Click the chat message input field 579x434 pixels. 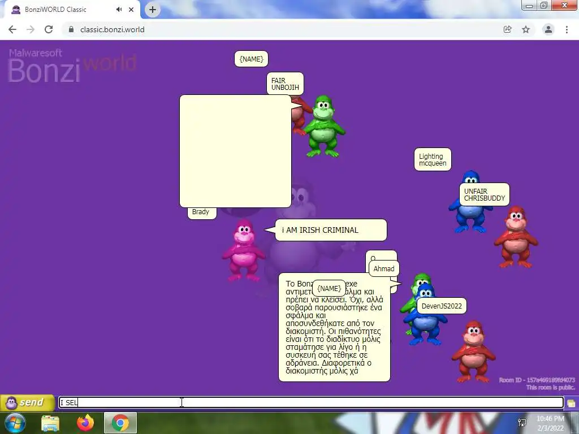311,402
